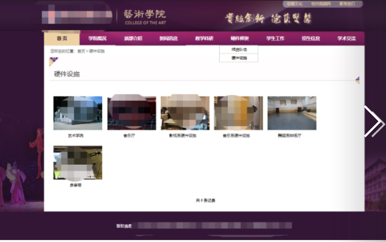
Task: Open the 音乐厅 thumbnail image
Action: tap(132, 113)
